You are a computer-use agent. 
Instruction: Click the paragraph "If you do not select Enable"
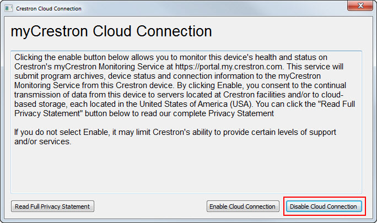pyautogui.click(x=175, y=137)
